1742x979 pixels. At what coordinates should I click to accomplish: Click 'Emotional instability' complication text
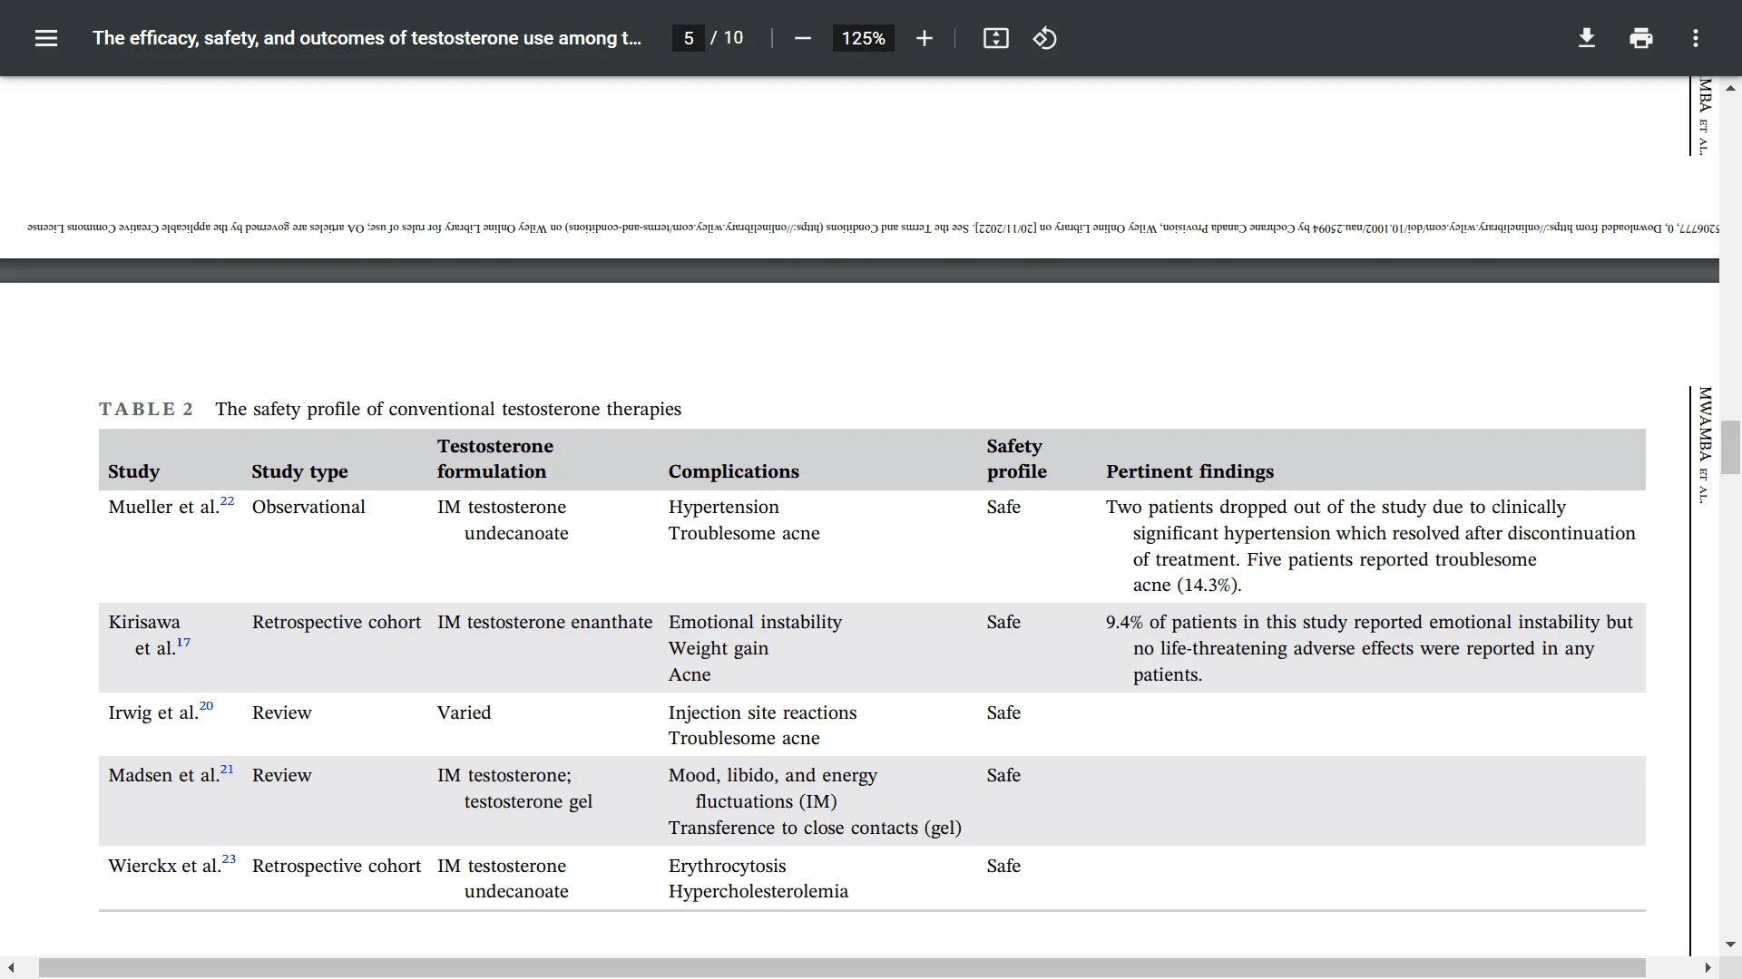755,622
